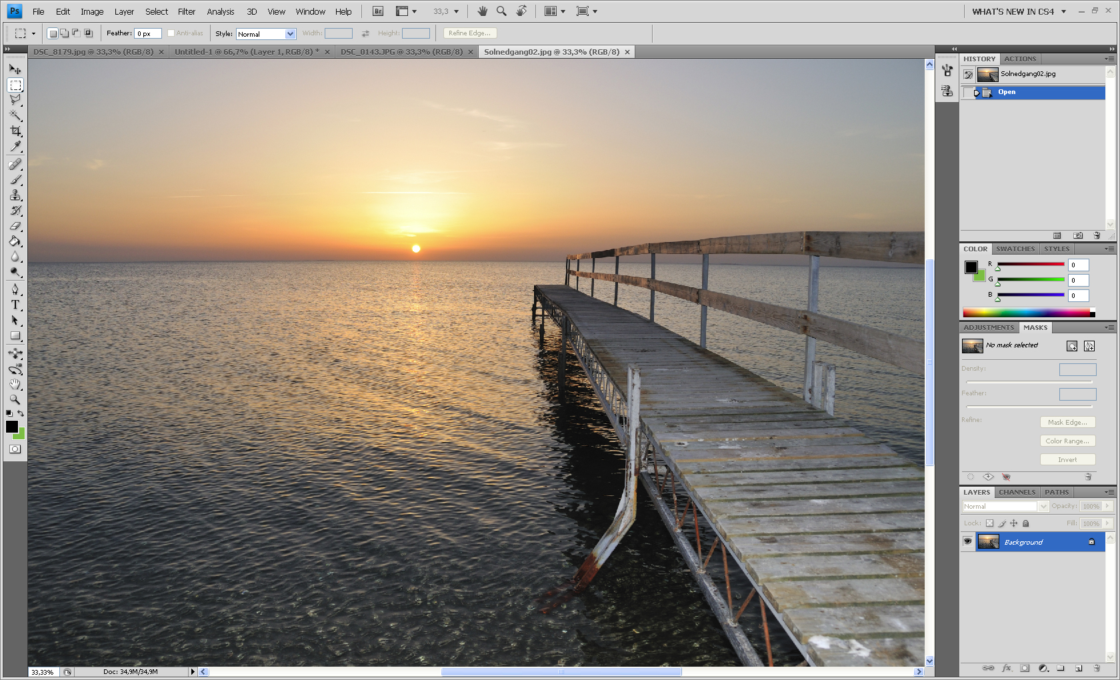1120x680 pixels.
Task: Select the Zoom tool in toolbox
Action: click(x=15, y=400)
